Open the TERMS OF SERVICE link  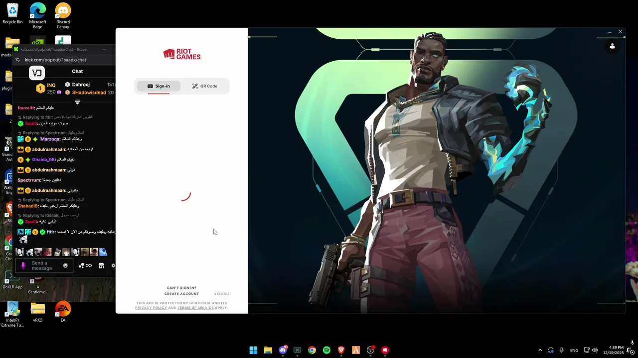click(195, 308)
